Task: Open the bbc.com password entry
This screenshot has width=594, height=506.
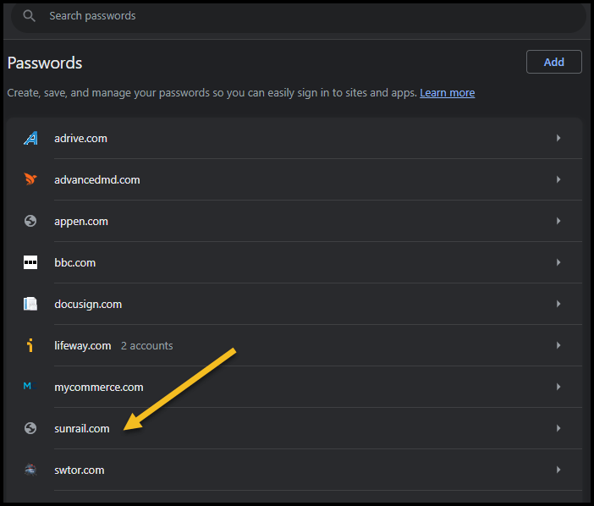Action: point(294,262)
